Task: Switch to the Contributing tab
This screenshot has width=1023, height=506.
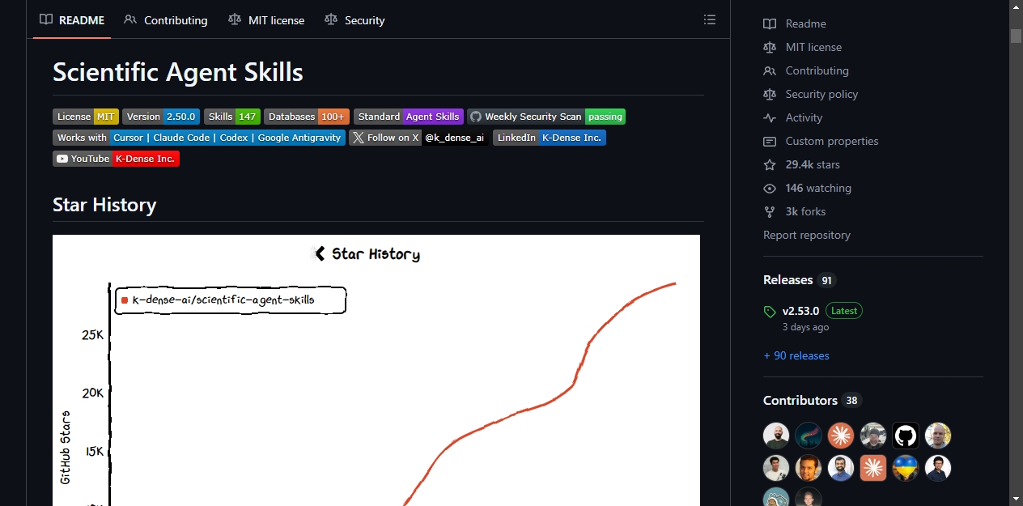Action: pyautogui.click(x=166, y=20)
